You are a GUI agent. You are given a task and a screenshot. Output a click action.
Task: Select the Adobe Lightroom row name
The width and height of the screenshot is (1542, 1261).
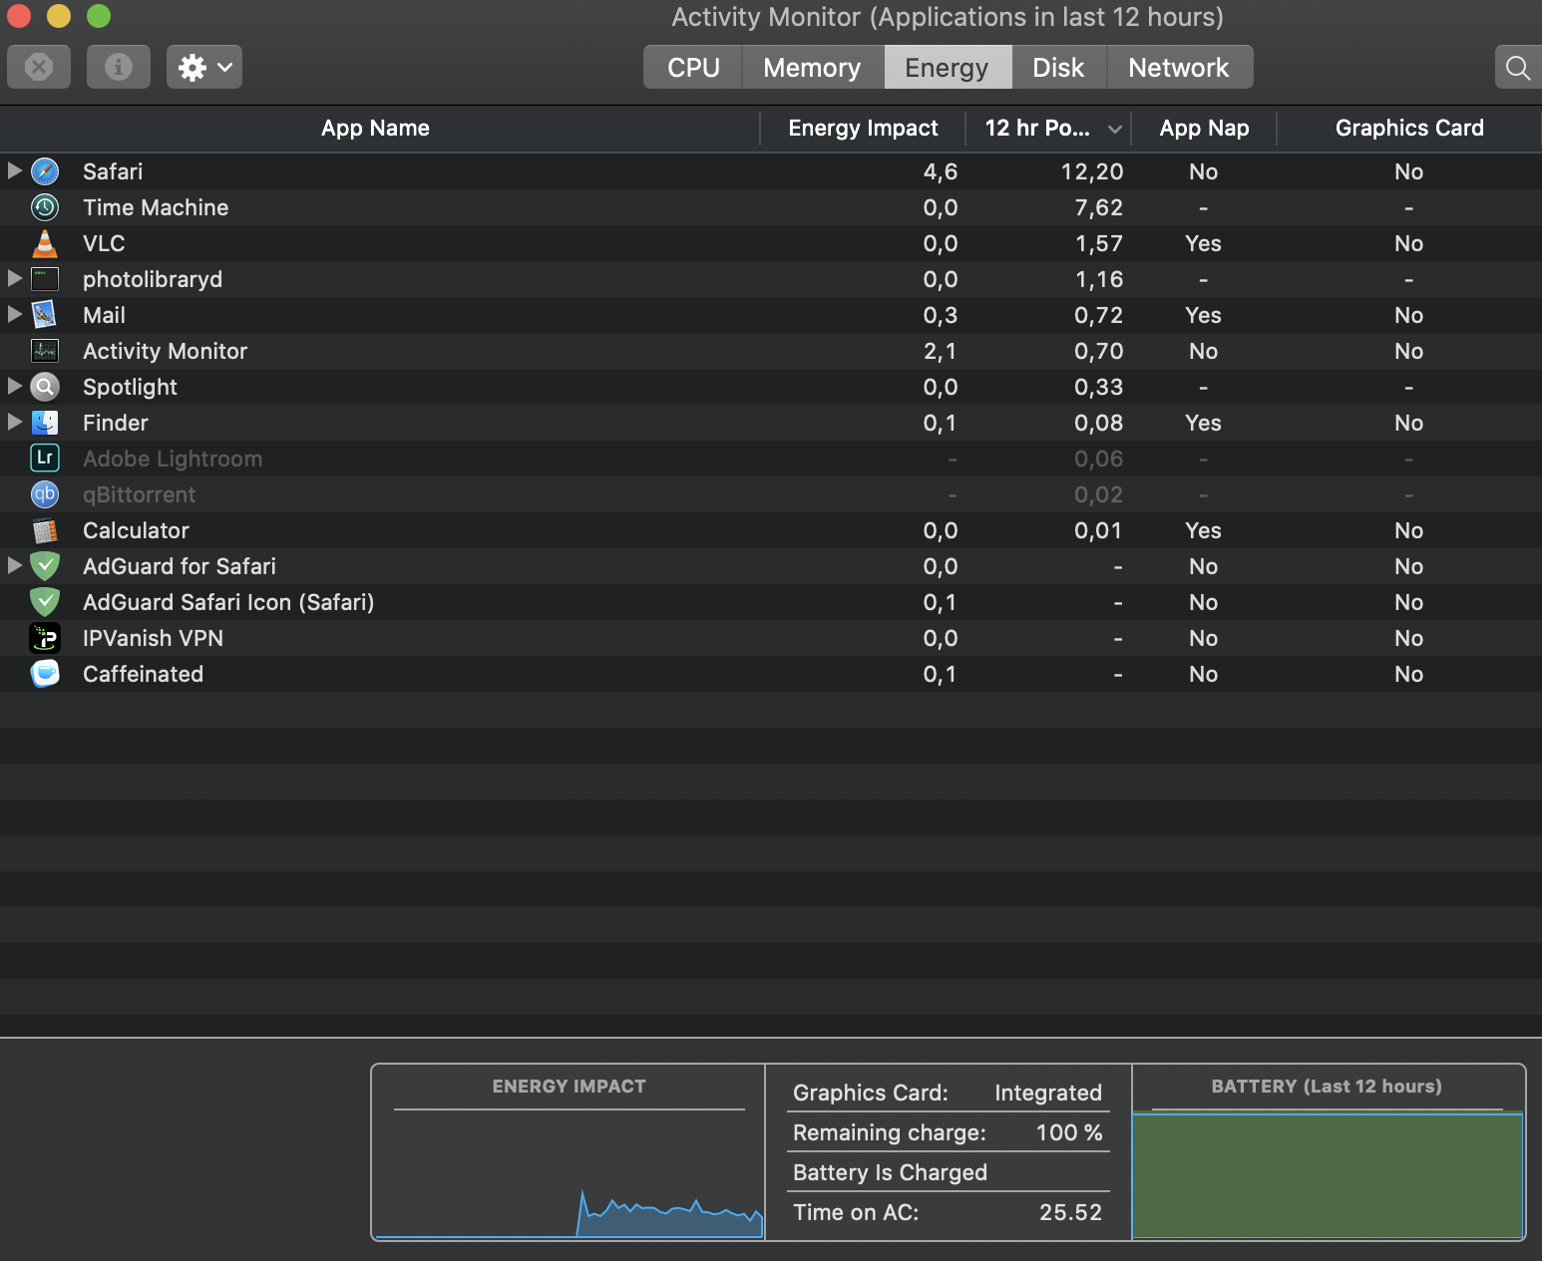click(173, 459)
